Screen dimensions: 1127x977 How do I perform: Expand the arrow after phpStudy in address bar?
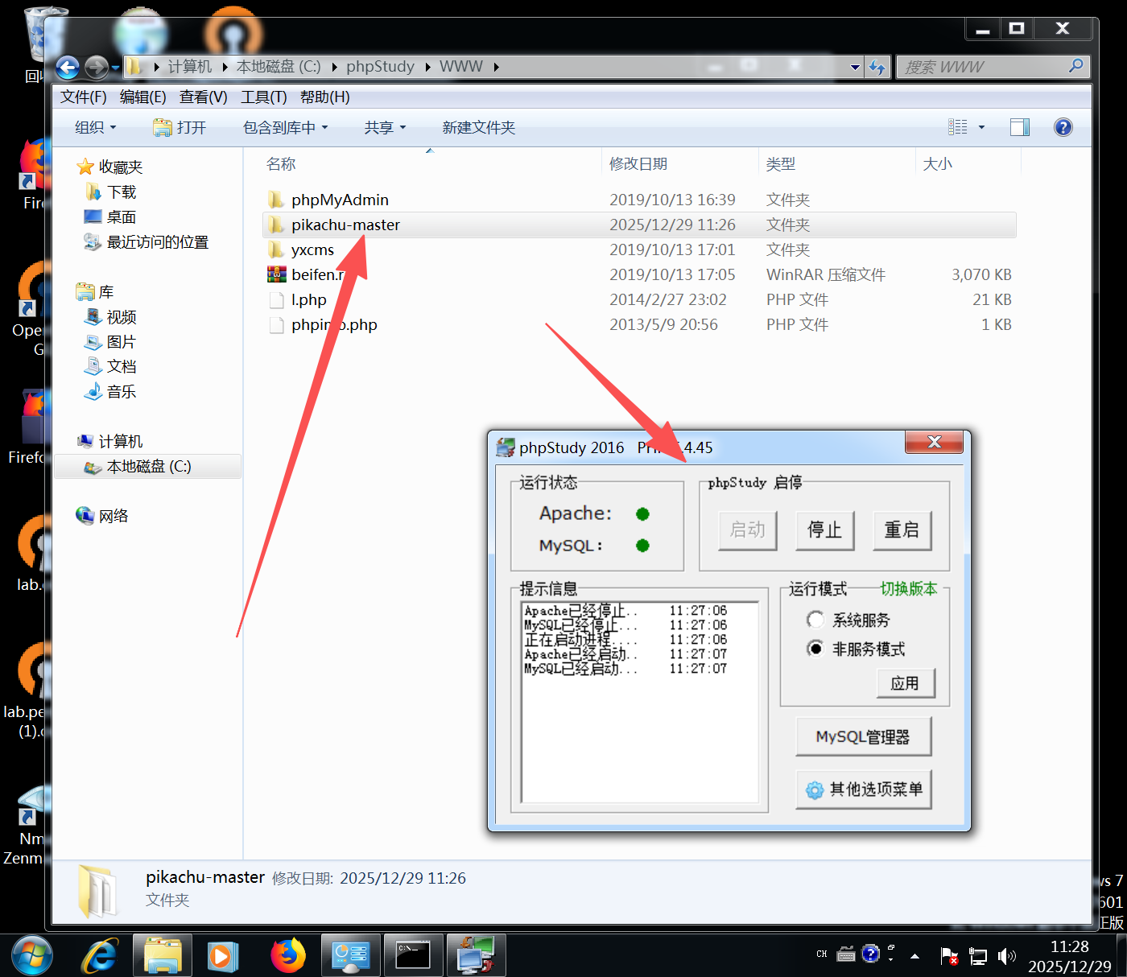pyautogui.click(x=427, y=67)
